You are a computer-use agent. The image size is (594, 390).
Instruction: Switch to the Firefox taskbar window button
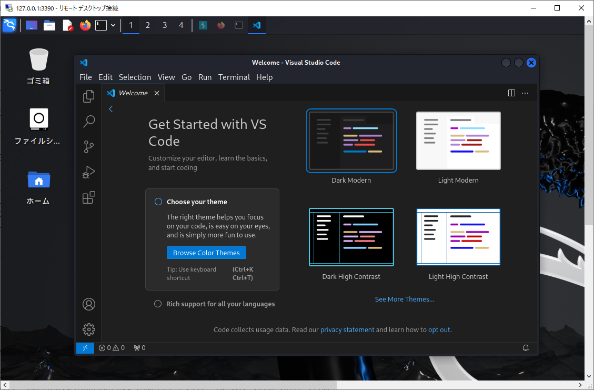(221, 25)
